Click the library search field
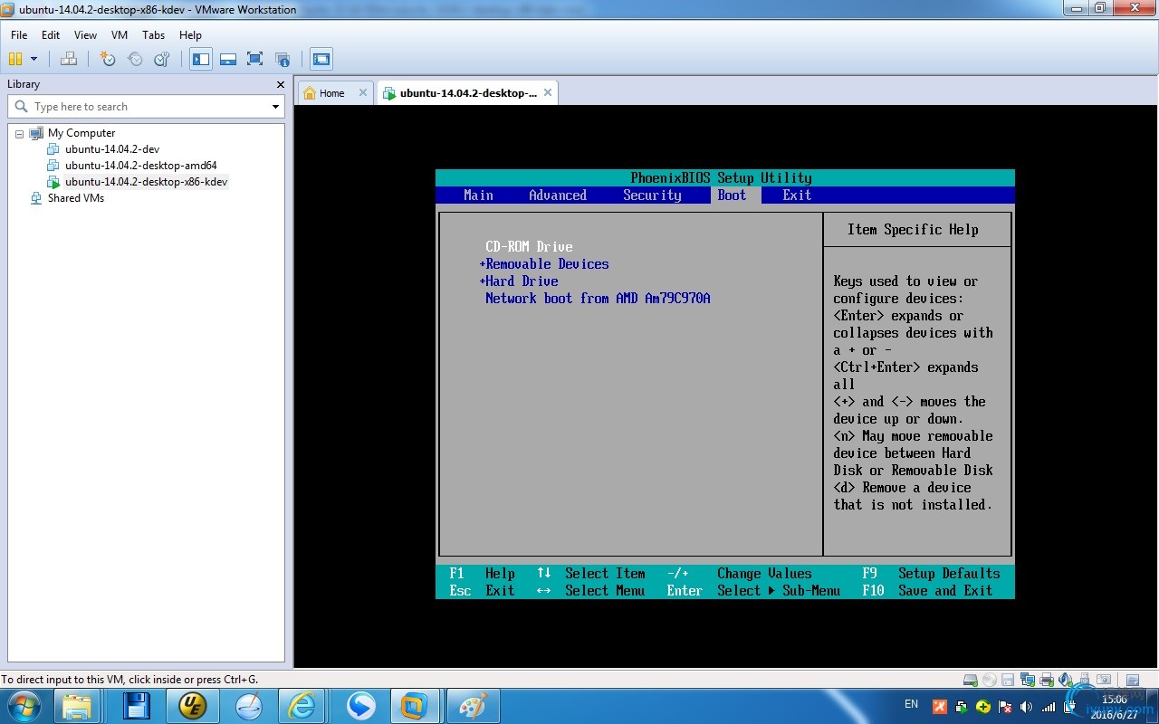Image resolution: width=1159 pixels, height=724 pixels. click(x=145, y=107)
